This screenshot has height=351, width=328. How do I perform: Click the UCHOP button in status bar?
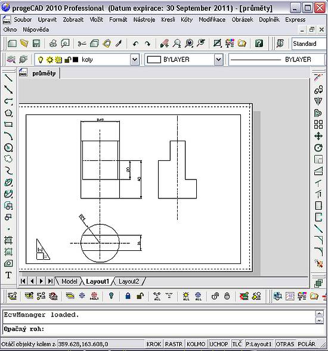point(219,344)
